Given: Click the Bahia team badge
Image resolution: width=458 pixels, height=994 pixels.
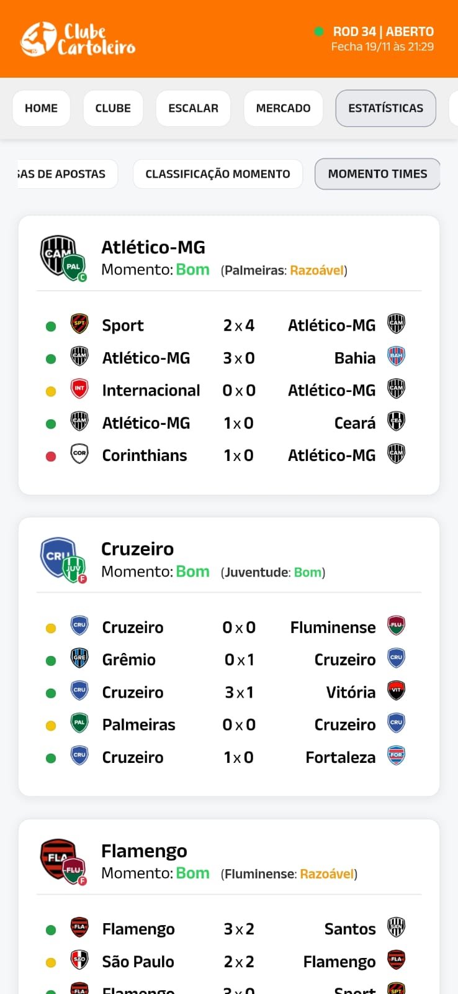Looking at the screenshot, I should (396, 357).
